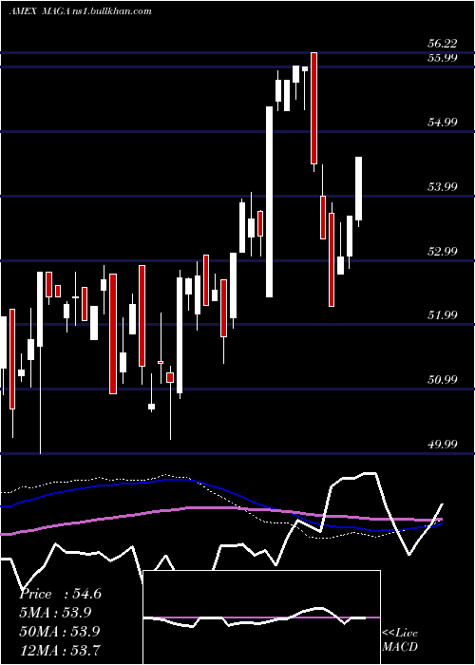
Task: Click the '50MA : 53.9' readout
Action: 60,631
